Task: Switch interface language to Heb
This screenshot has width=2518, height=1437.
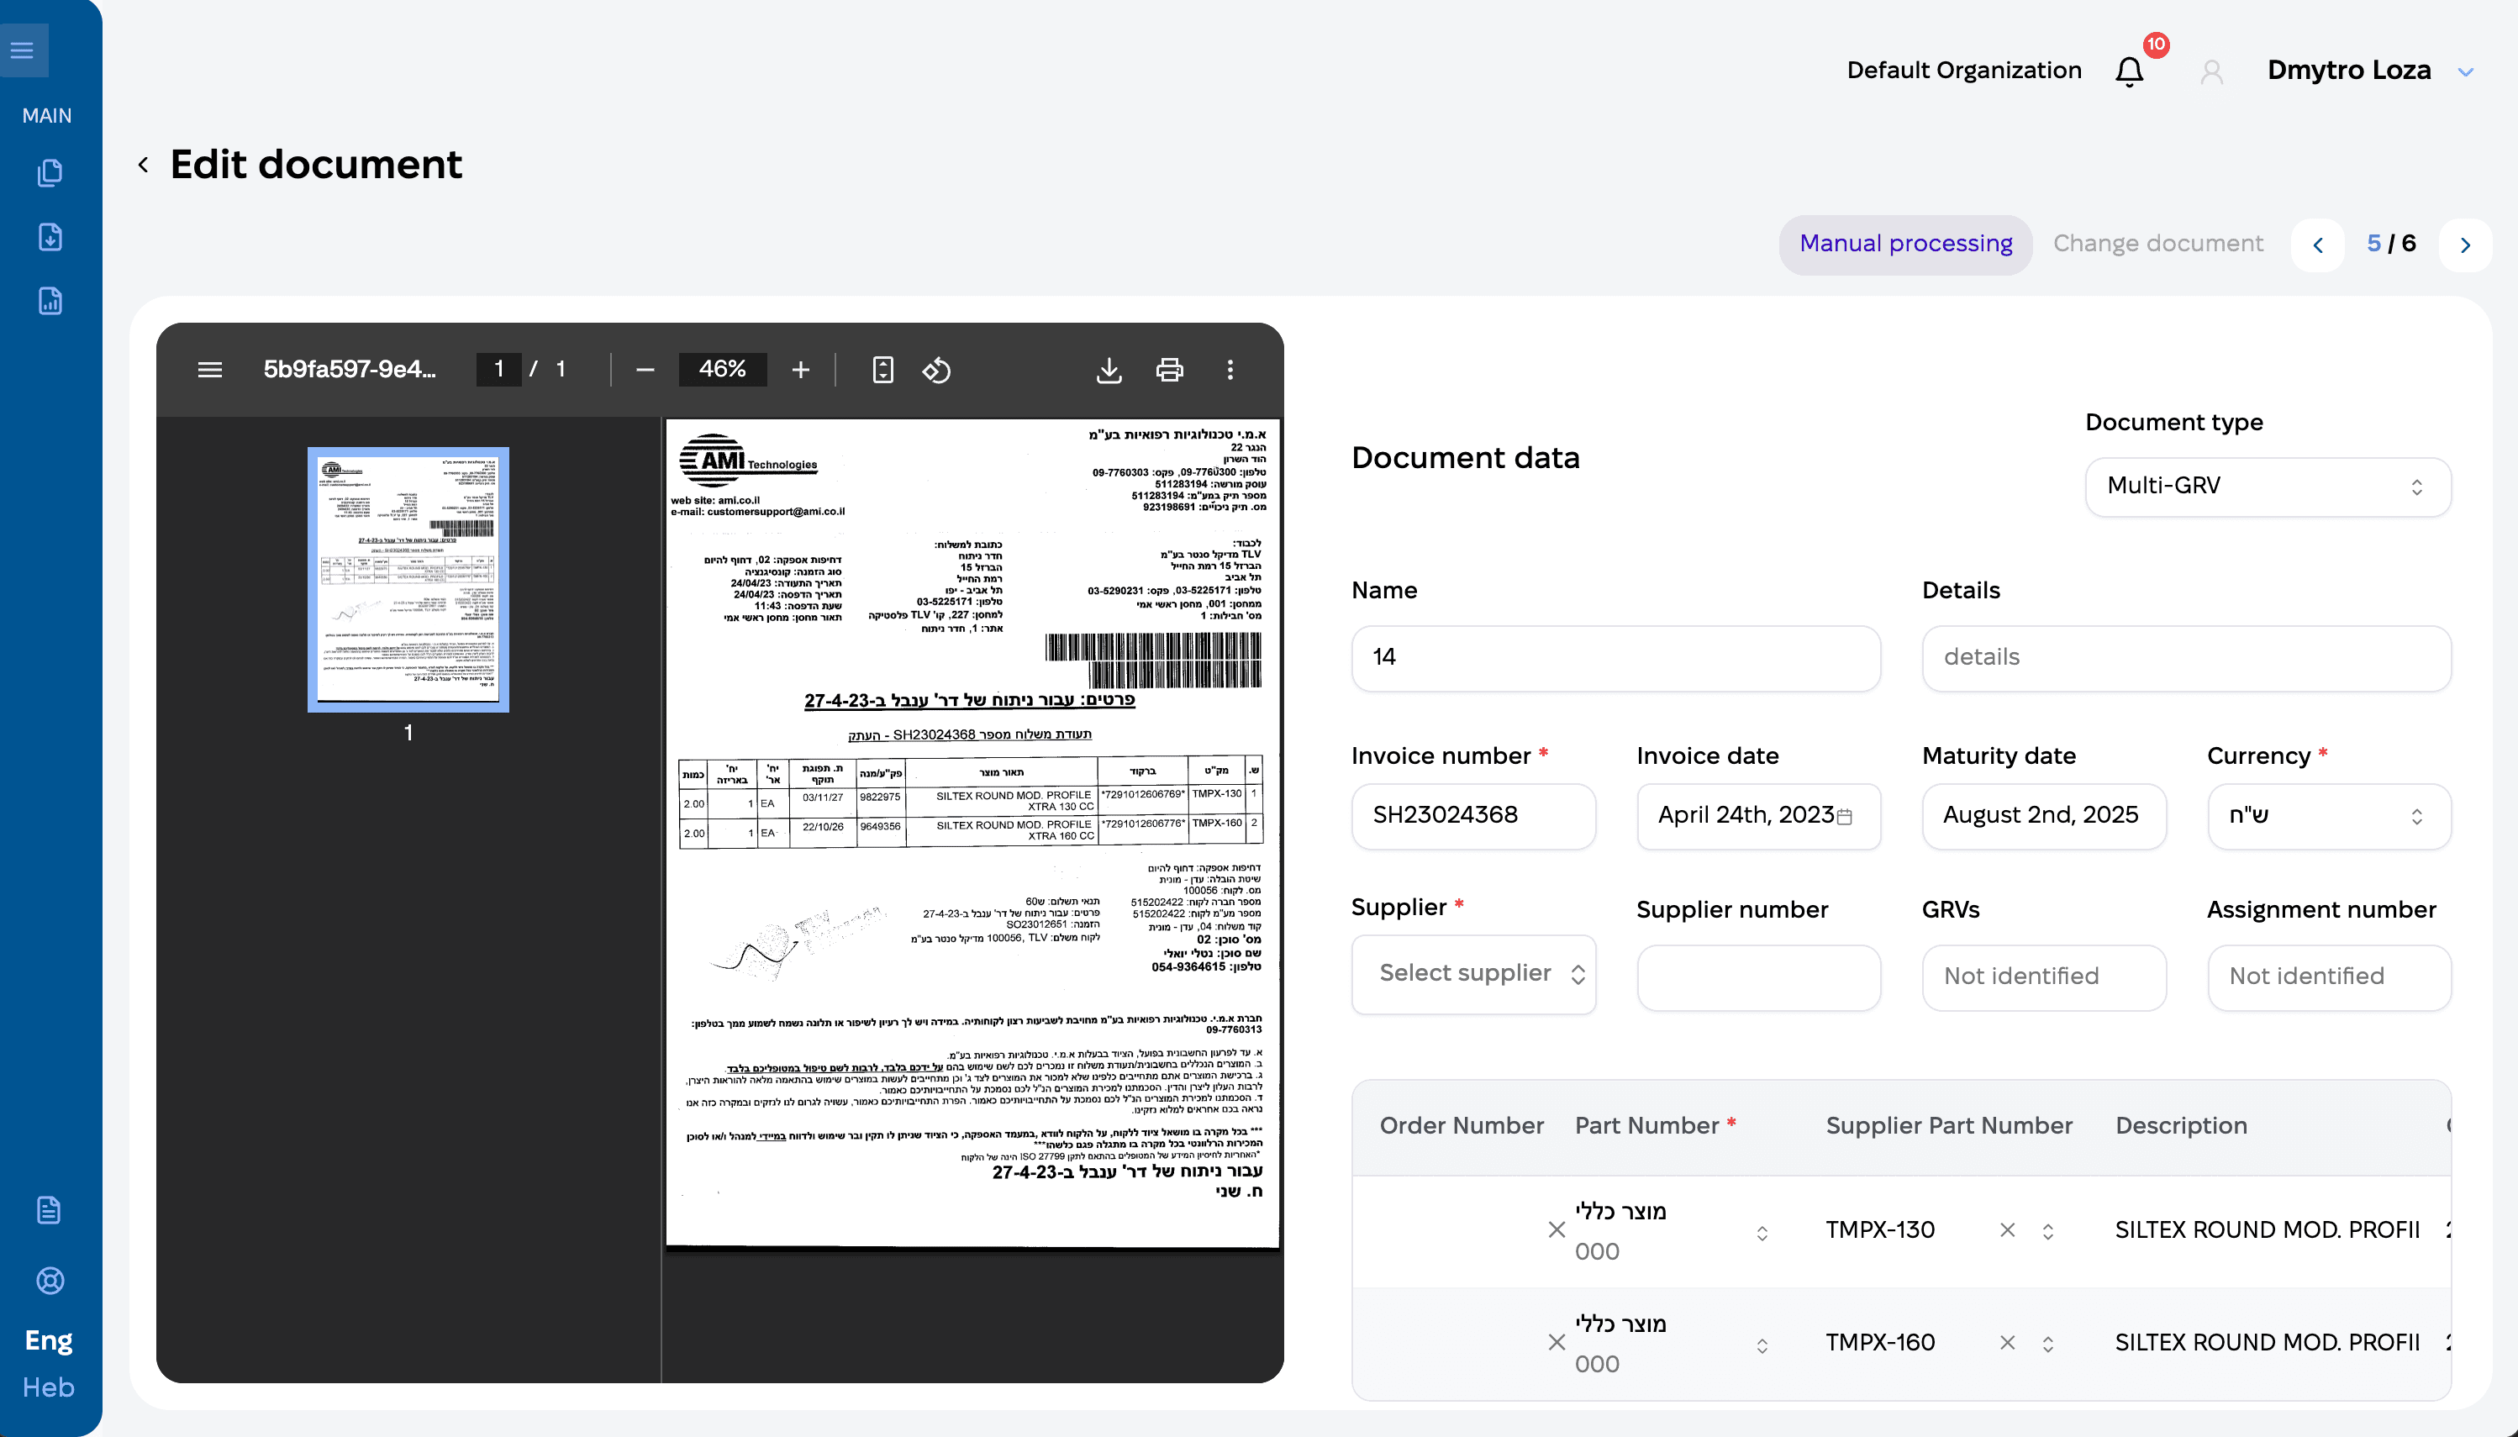Action: (49, 1387)
